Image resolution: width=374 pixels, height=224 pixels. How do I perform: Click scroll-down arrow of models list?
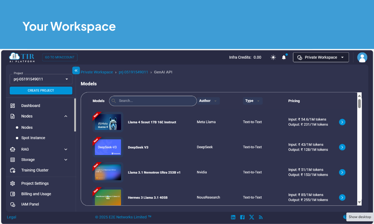pyautogui.click(x=360, y=202)
